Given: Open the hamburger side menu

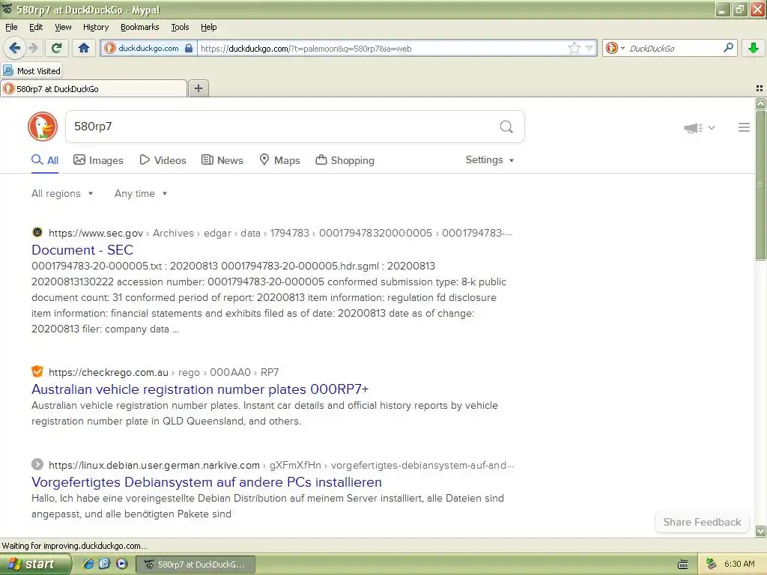Looking at the screenshot, I should click(x=744, y=127).
